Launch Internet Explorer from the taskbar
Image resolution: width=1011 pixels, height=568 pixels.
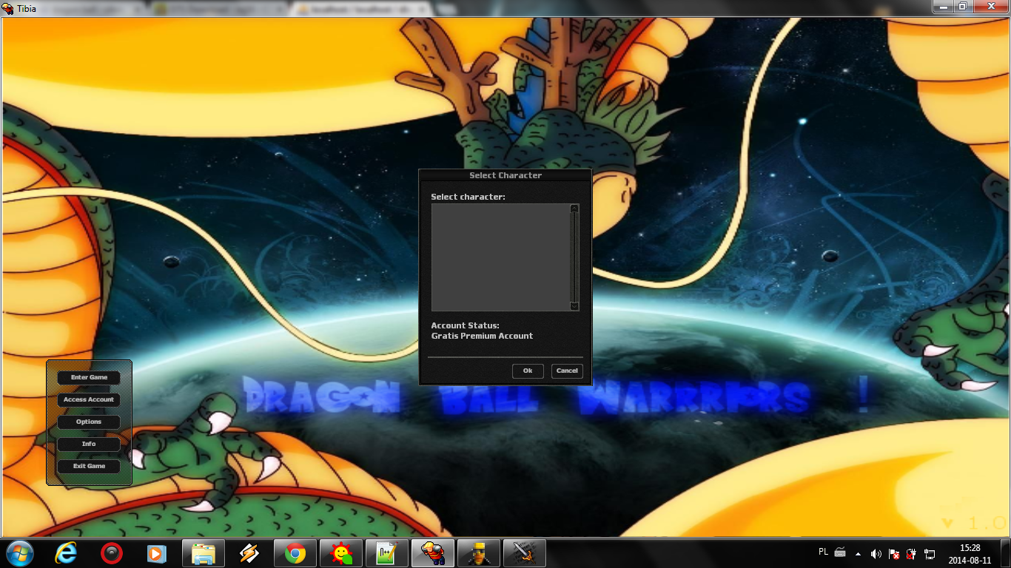click(67, 552)
